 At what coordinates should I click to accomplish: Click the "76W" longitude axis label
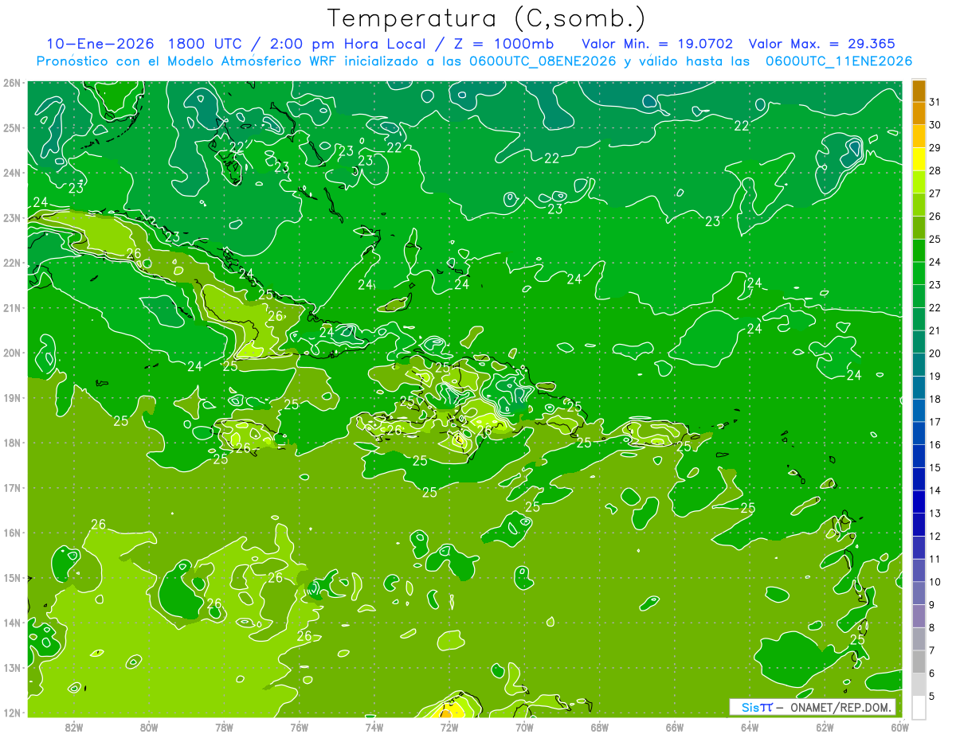(299, 726)
